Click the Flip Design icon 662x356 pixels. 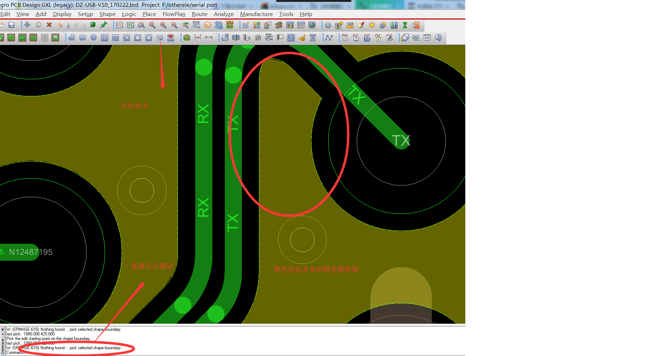(x=230, y=25)
